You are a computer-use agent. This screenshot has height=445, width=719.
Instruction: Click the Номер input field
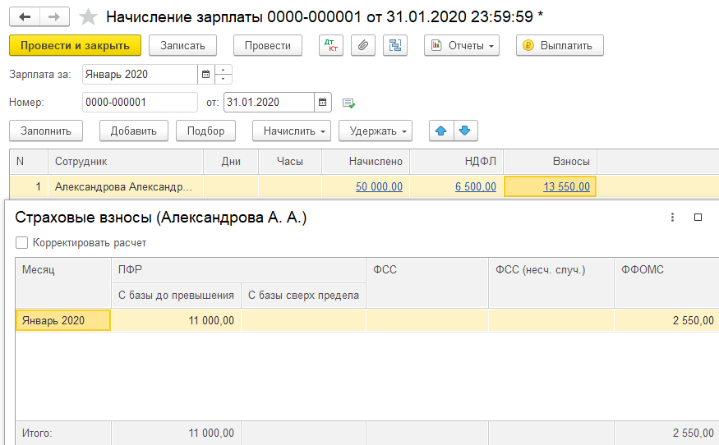[140, 103]
